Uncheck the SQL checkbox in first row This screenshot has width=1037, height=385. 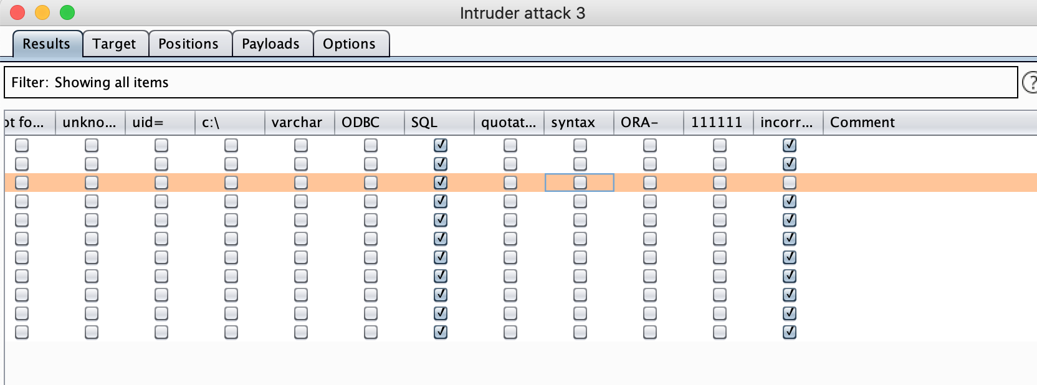click(x=441, y=145)
